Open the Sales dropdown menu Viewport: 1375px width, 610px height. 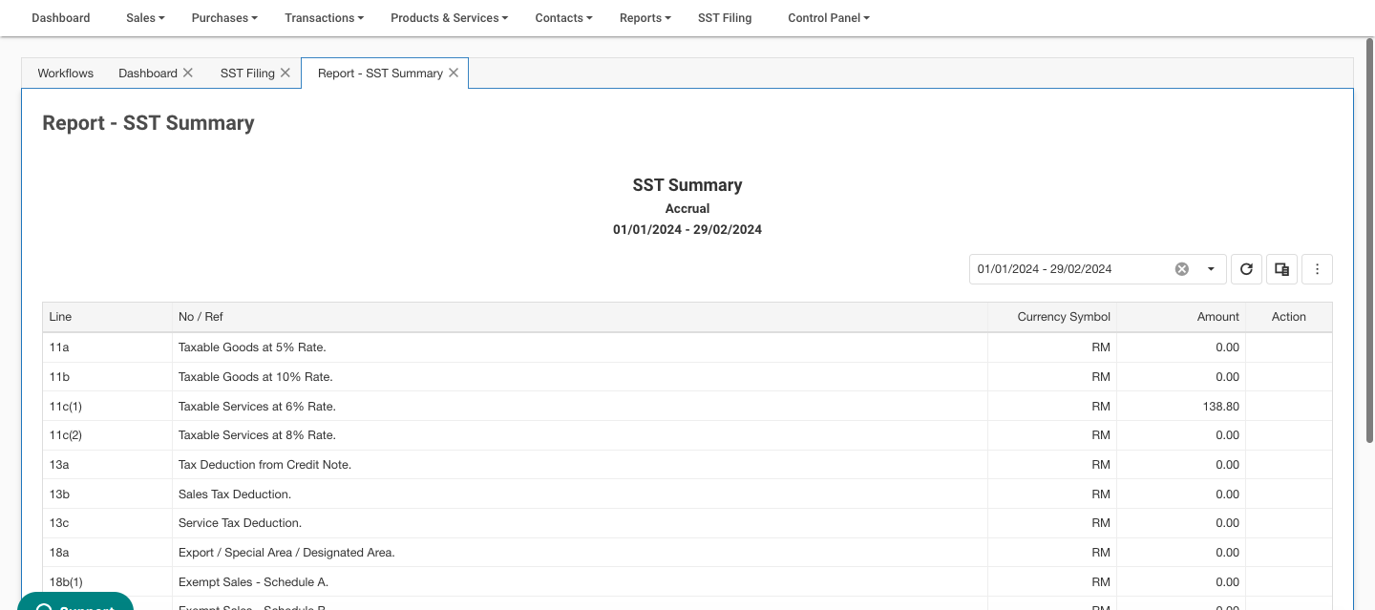coord(145,18)
